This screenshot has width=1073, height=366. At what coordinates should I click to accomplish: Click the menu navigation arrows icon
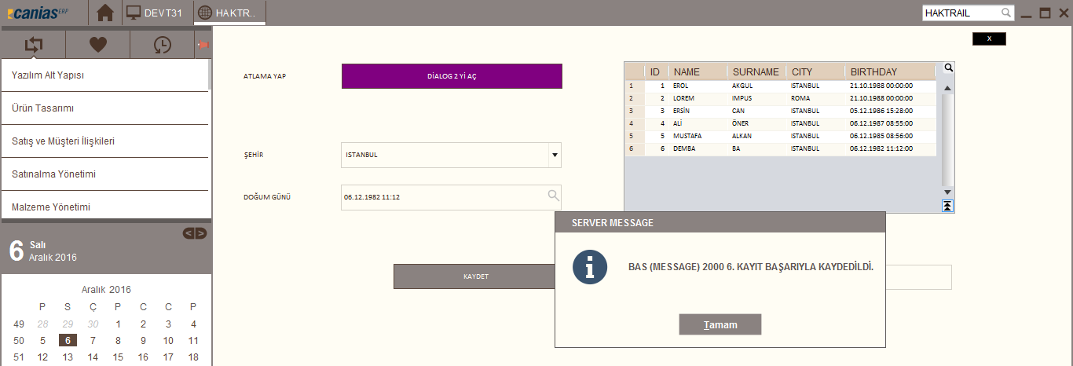(x=33, y=45)
